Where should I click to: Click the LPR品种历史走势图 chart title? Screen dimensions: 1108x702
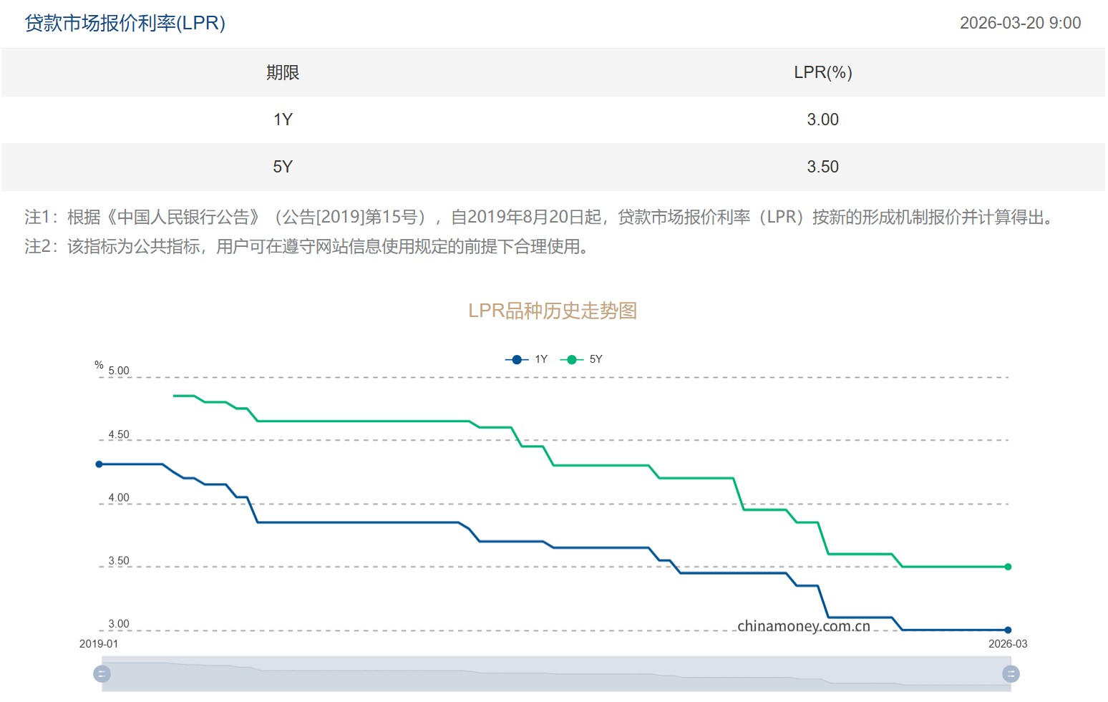[553, 311]
